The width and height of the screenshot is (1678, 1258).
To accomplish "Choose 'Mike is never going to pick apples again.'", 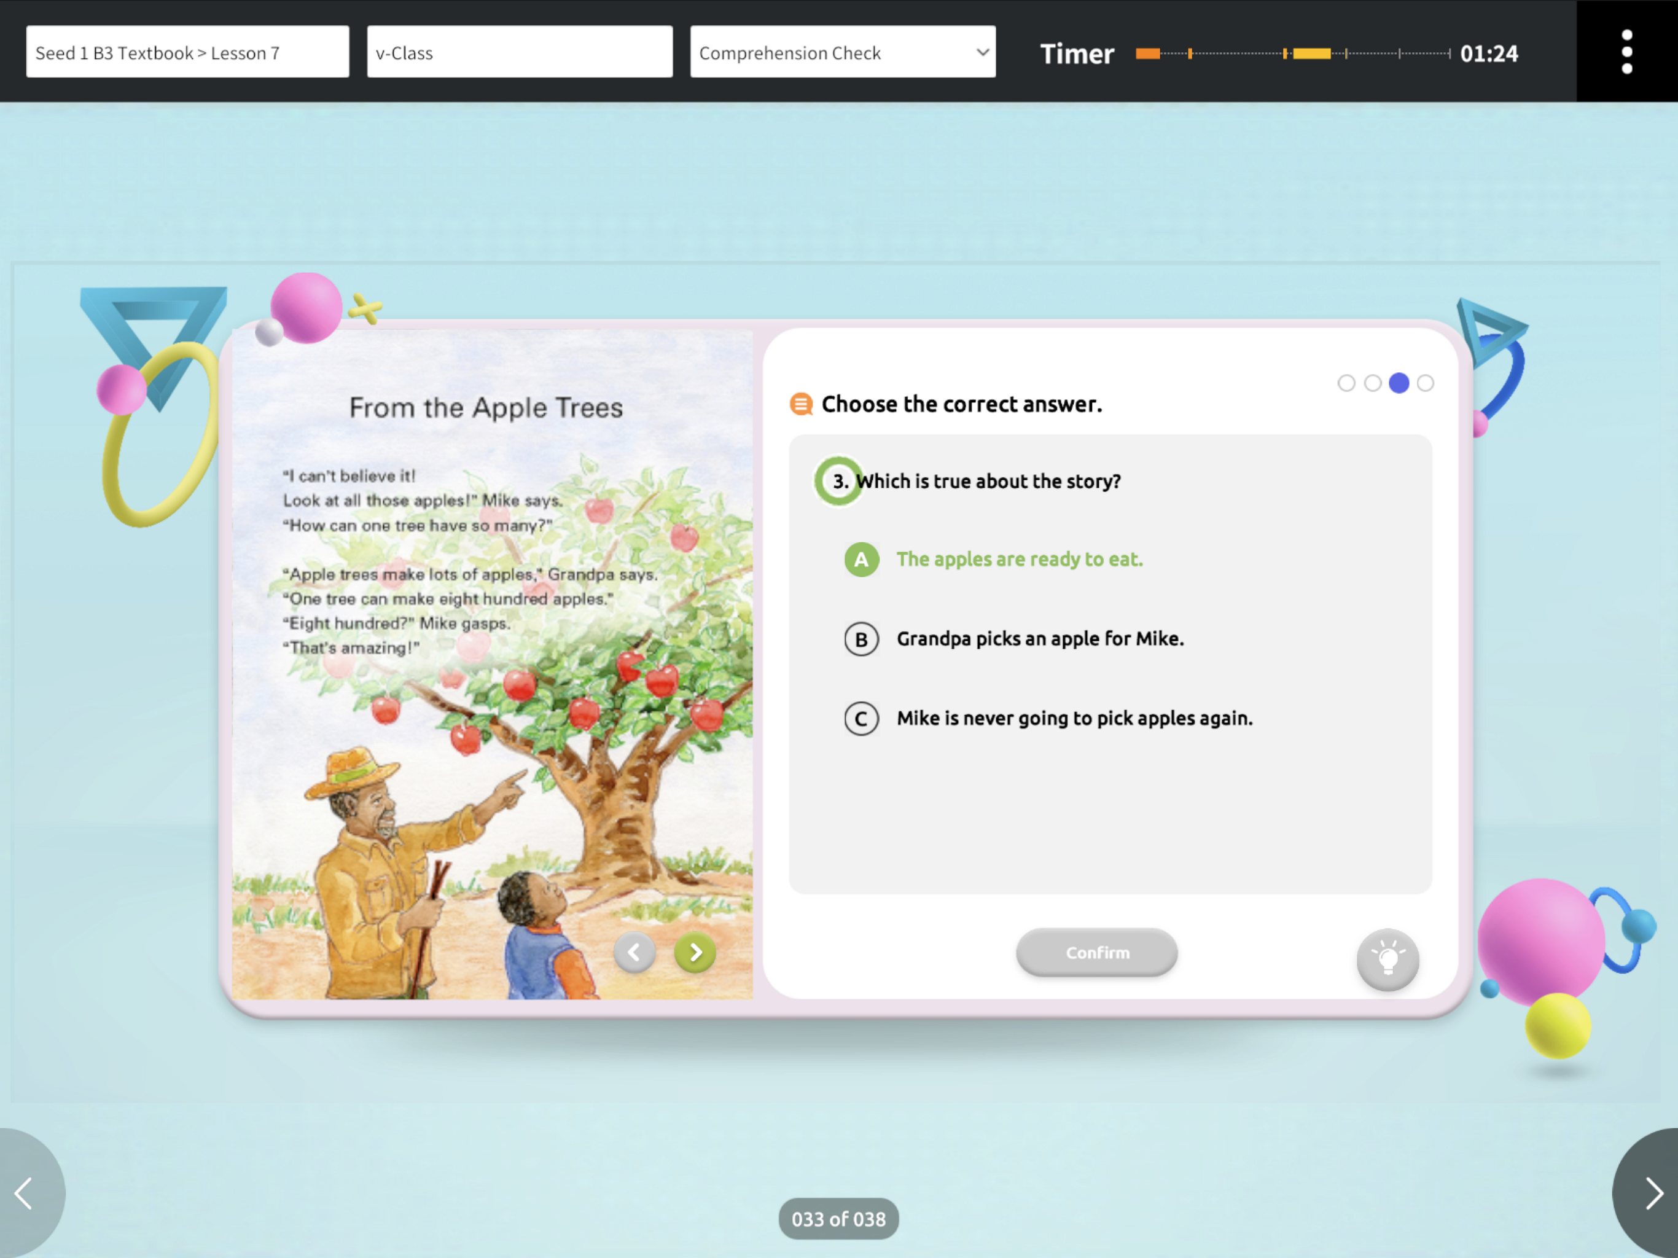I will pyautogui.click(x=1074, y=719).
